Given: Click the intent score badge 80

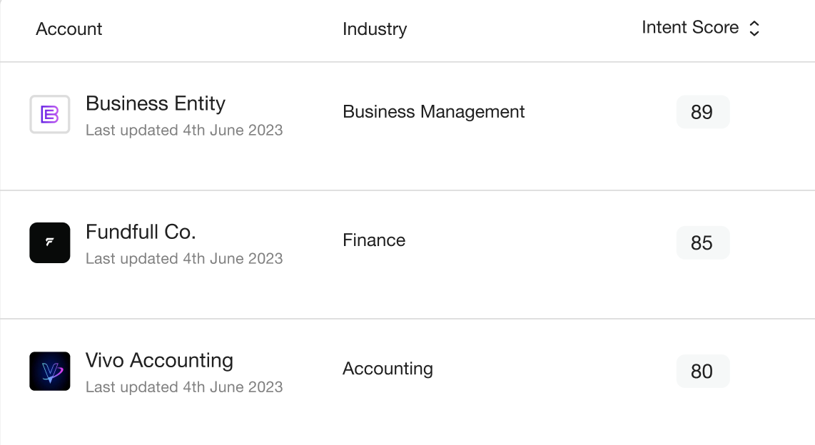Looking at the screenshot, I should (703, 372).
